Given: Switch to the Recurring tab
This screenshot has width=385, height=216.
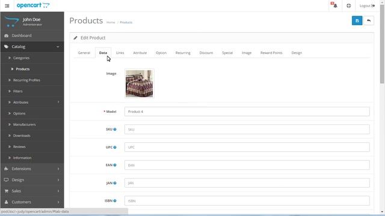Looking at the screenshot, I should tap(183, 53).
